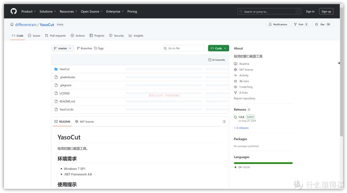Image resolution: width=347 pixels, height=193 pixels.
Task: Click the Sign up button
Action: coord(326,12)
